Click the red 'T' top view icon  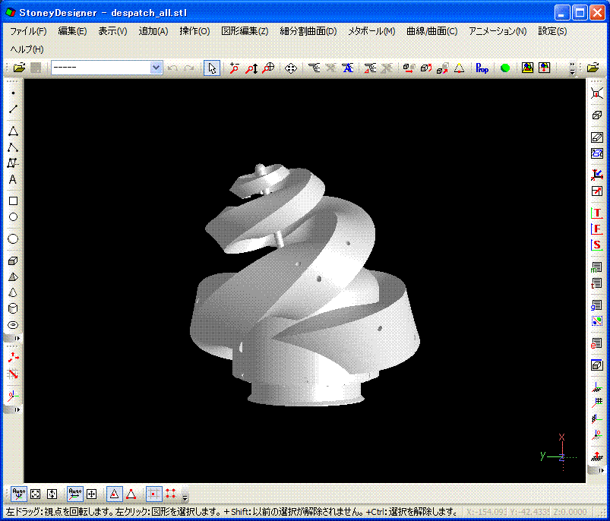coord(597,213)
